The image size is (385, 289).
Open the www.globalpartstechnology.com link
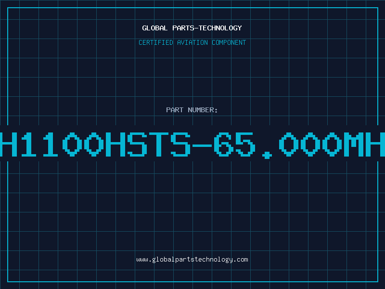192,260
